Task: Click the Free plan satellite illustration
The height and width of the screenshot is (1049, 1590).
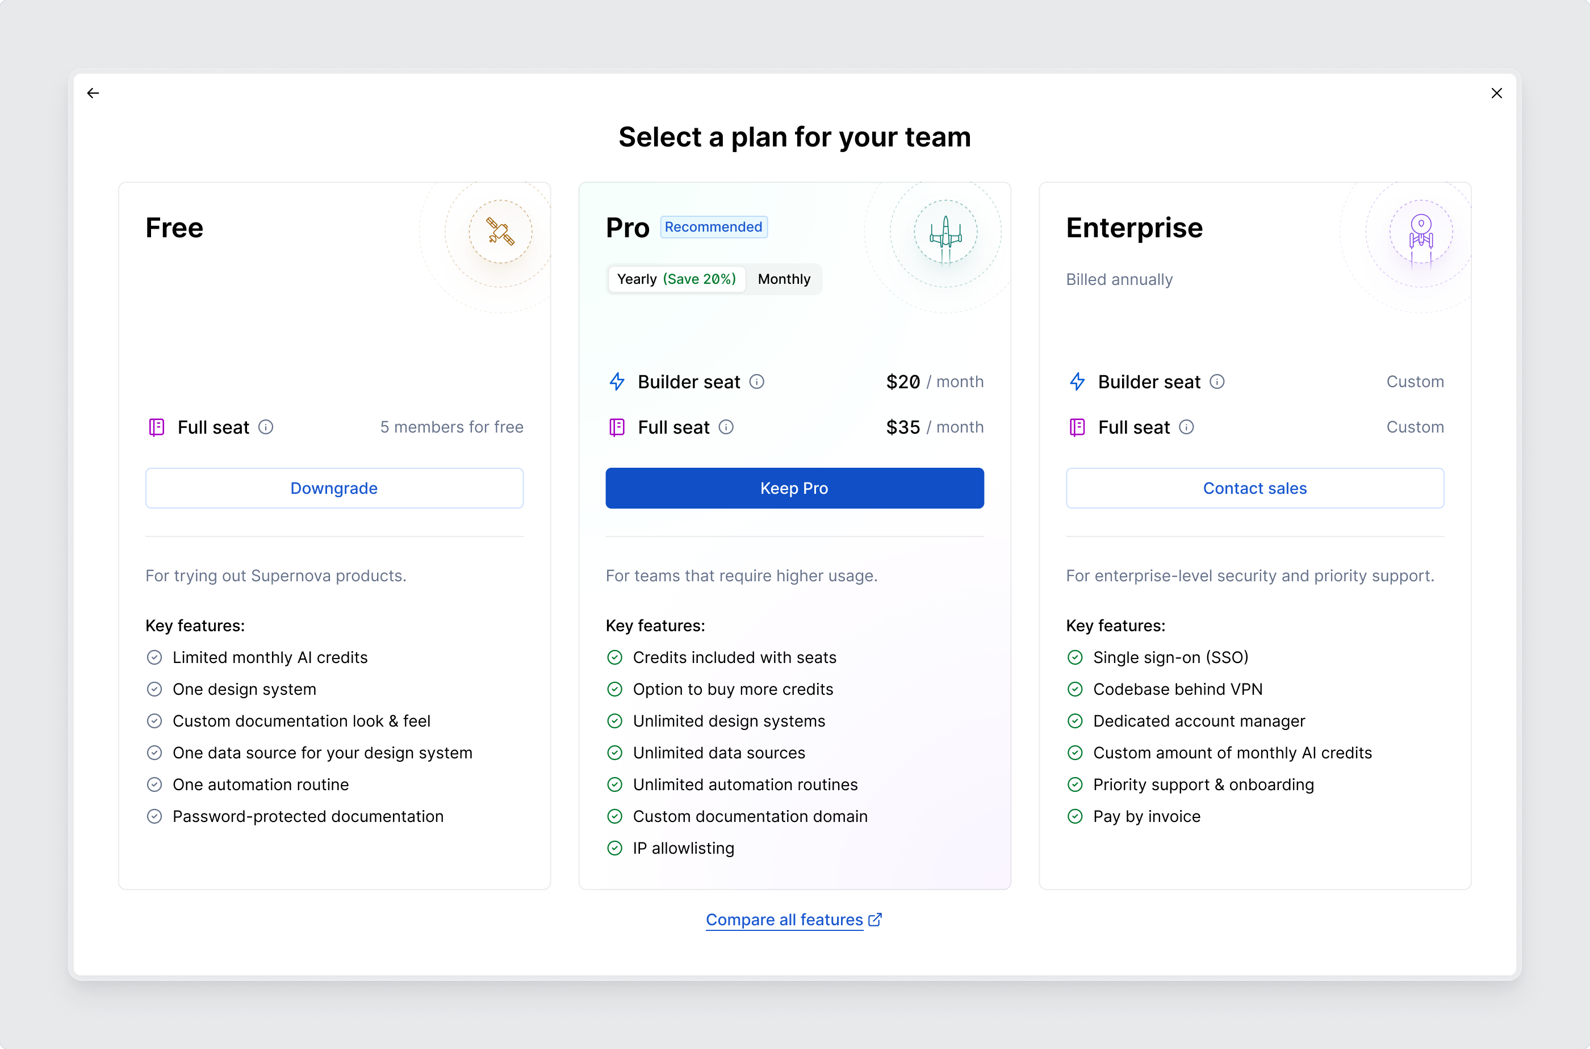Action: pos(500,232)
